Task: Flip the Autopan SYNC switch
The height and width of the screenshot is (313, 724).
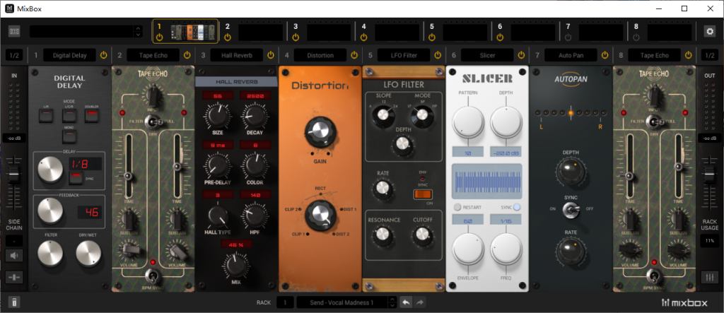Action: coord(571,211)
